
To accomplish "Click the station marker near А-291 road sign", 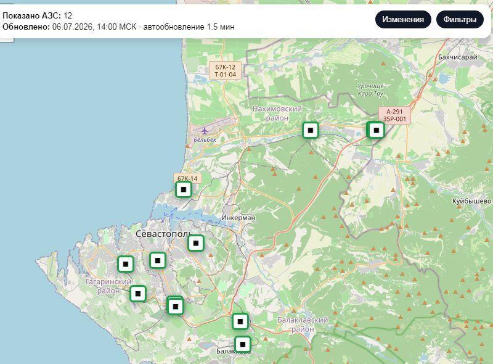I will (x=376, y=130).
